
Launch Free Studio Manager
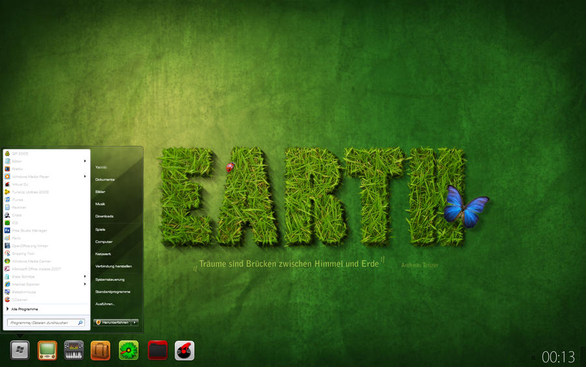[26, 231]
